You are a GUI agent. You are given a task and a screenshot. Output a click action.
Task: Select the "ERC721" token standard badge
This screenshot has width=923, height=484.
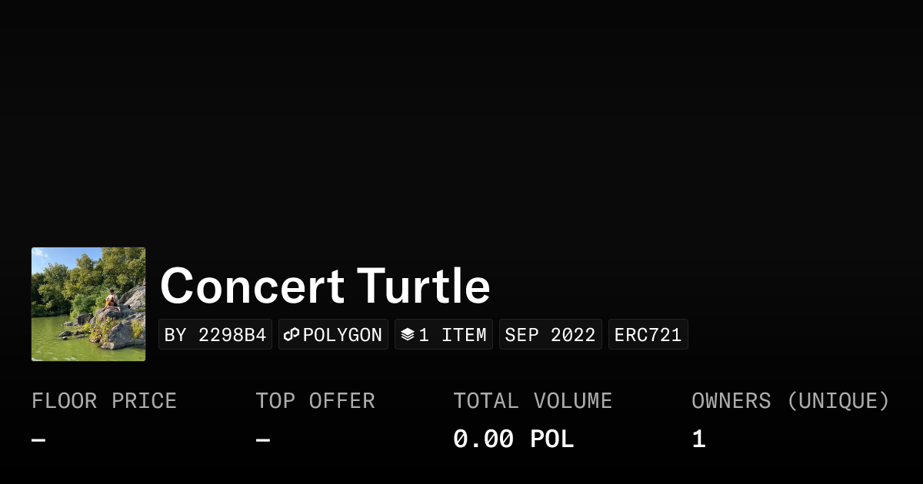coord(648,335)
